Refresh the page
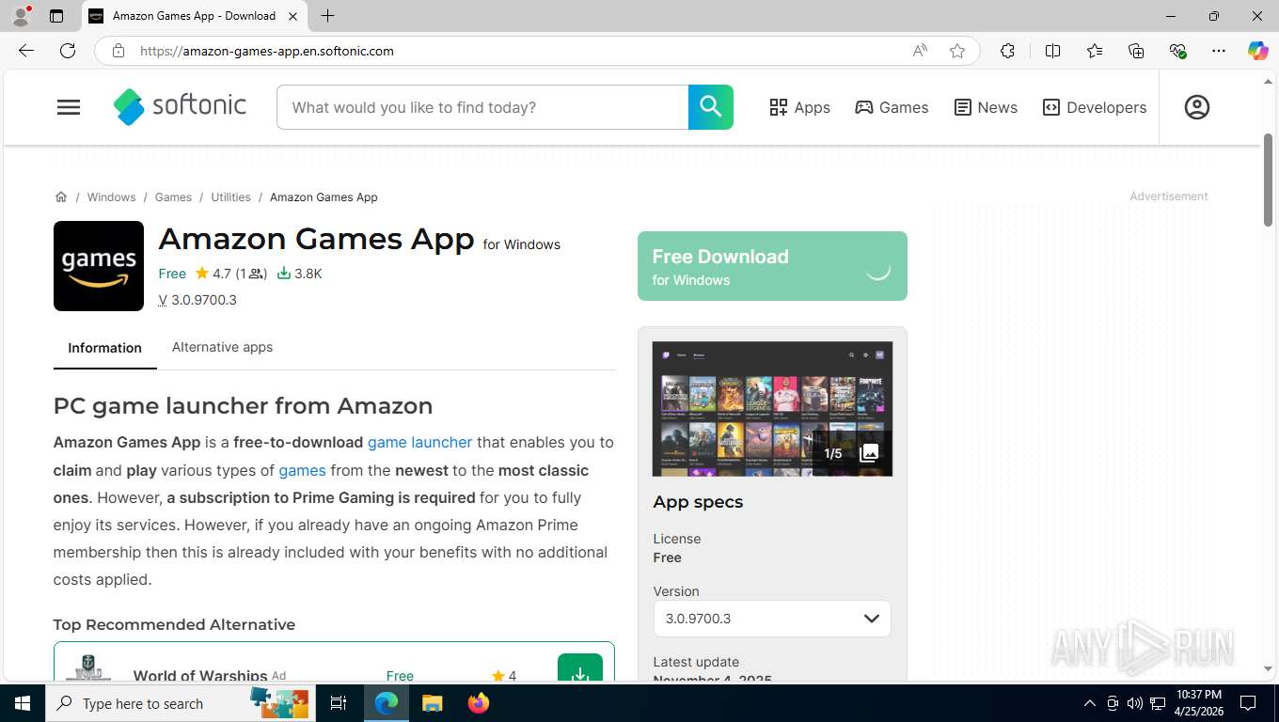The width and height of the screenshot is (1279, 722). (68, 51)
